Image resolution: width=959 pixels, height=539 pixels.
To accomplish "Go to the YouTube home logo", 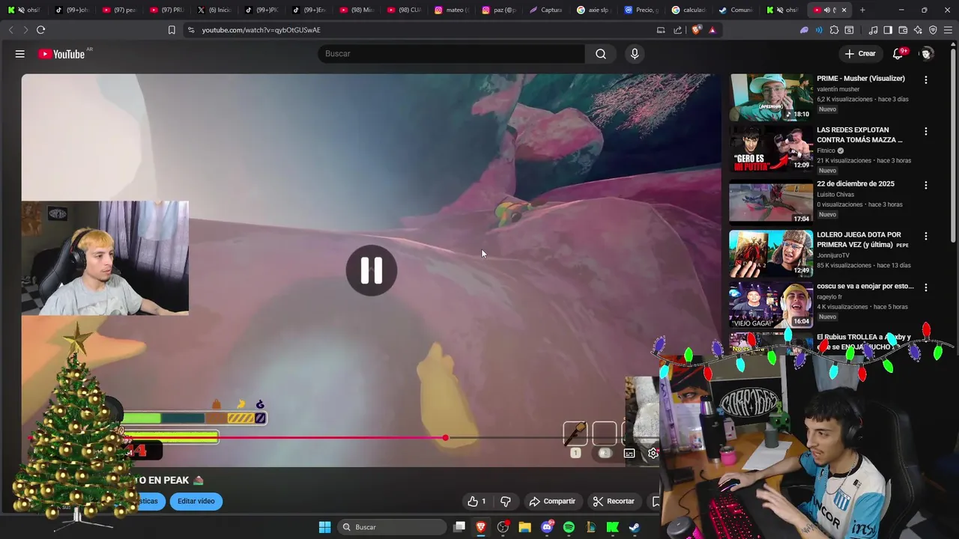I will 61,54.
